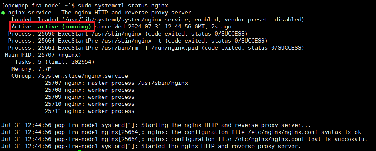The height and width of the screenshot is (151, 376).
Task: Click the Process 25664 'nginx -t' line
Action: 138,41
